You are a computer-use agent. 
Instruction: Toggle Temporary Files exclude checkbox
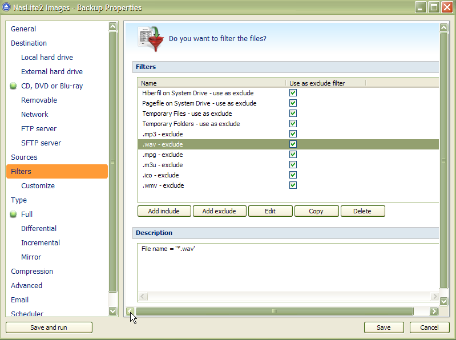coord(293,114)
